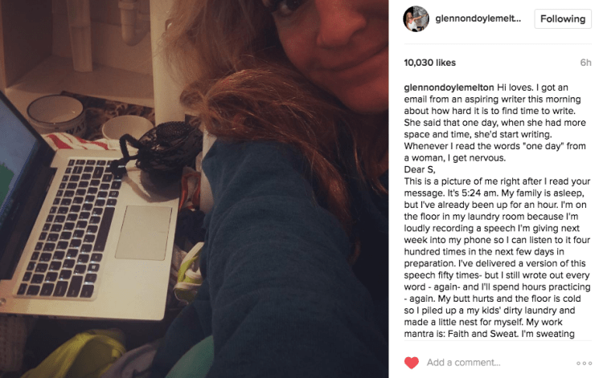Click the yellow laundry at photo bottom
603x378 pixels.
coord(77,355)
